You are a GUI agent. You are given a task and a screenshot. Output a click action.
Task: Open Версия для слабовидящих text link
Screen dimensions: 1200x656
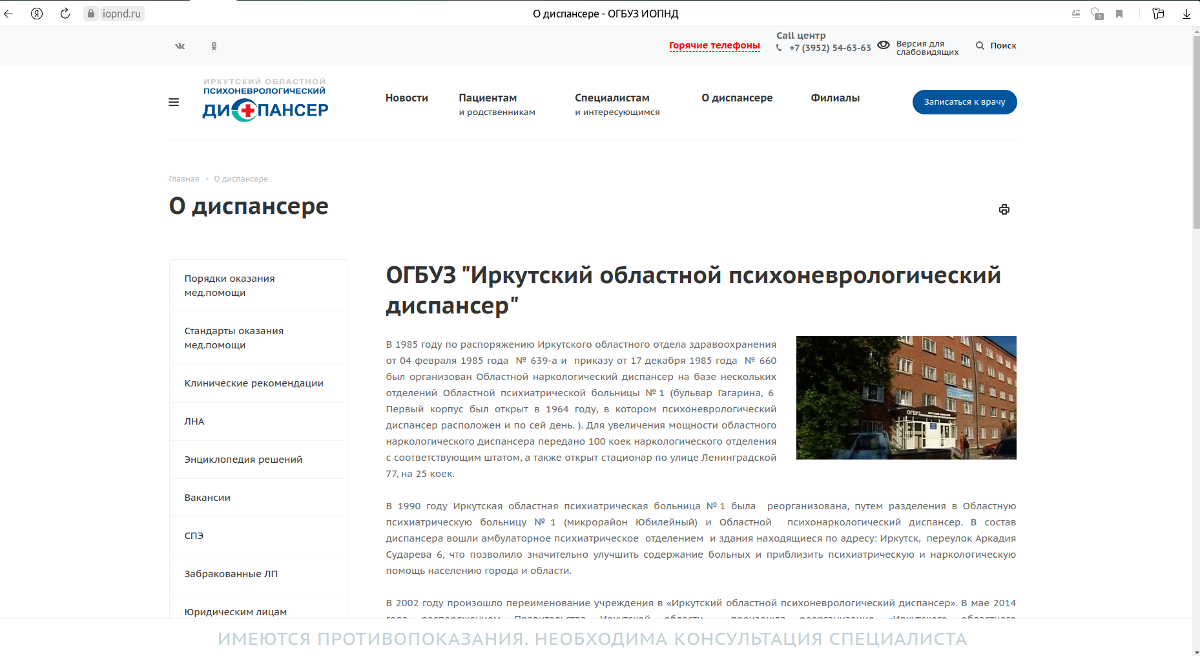tap(927, 48)
